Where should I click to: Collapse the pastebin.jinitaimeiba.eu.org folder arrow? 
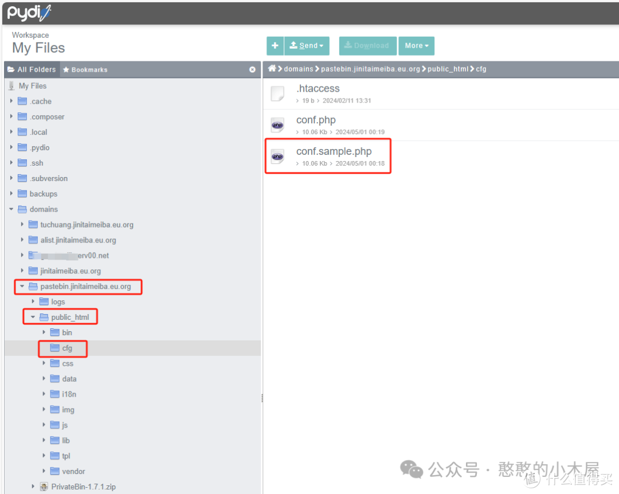coord(22,287)
